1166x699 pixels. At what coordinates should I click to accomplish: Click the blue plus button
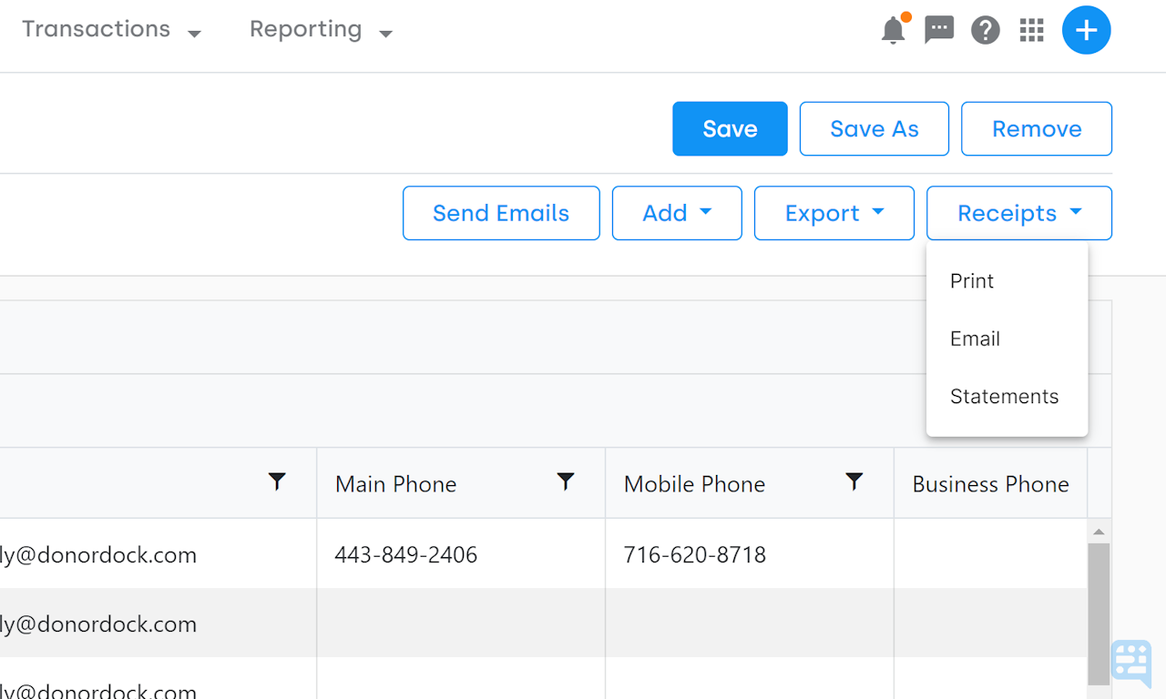click(1086, 30)
